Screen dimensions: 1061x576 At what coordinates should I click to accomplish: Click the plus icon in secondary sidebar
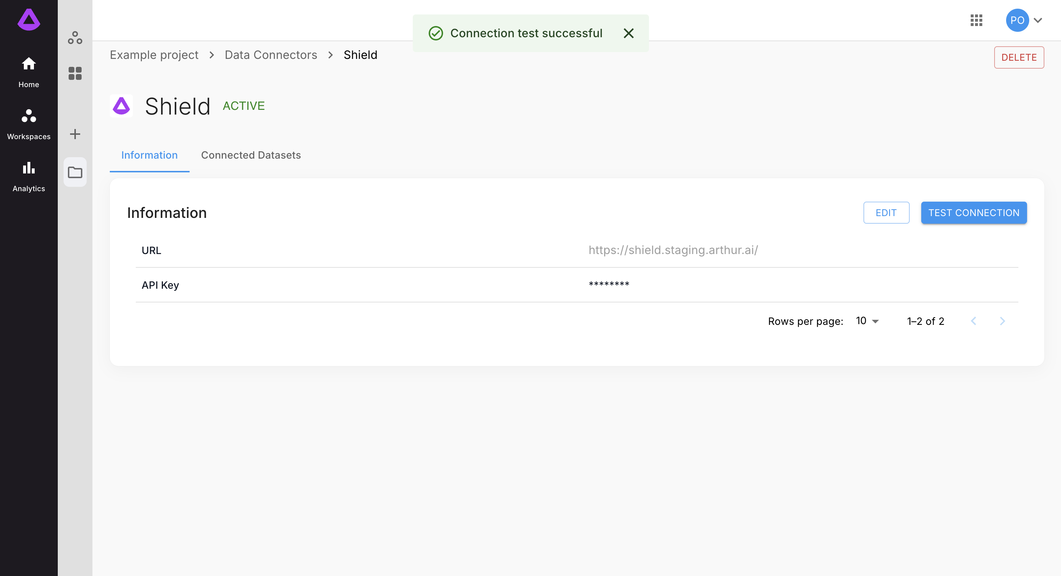coord(75,134)
